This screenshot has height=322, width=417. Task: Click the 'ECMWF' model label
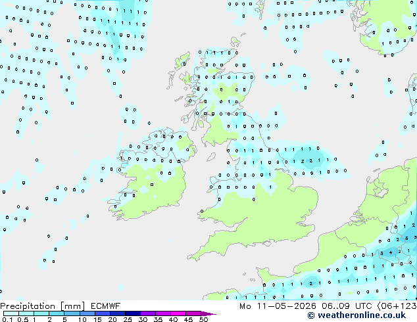click(x=106, y=306)
